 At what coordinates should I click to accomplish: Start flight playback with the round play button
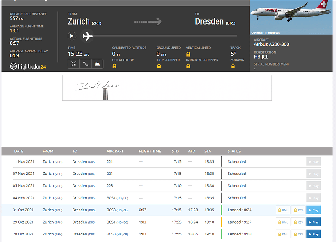coord(72,36)
